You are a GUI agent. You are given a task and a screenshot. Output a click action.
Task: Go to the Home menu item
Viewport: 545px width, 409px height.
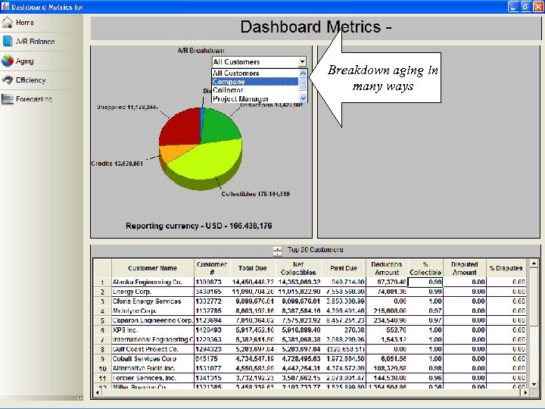25,23
